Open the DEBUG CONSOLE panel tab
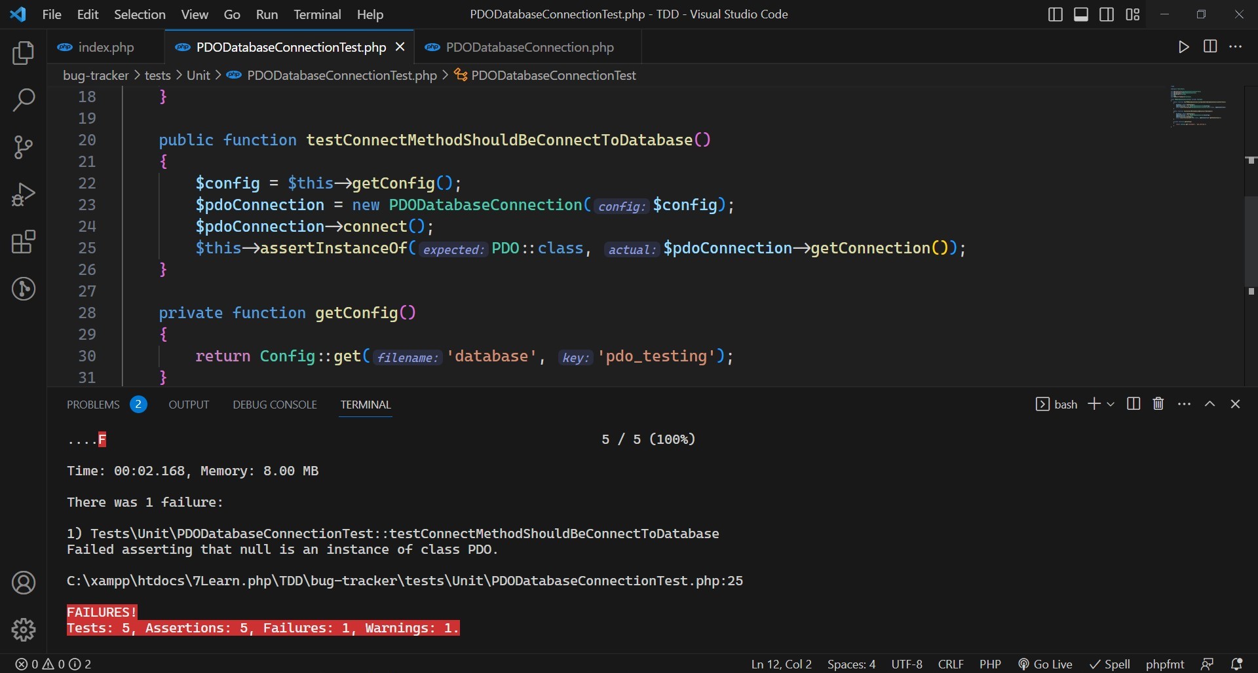 (x=275, y=405)
